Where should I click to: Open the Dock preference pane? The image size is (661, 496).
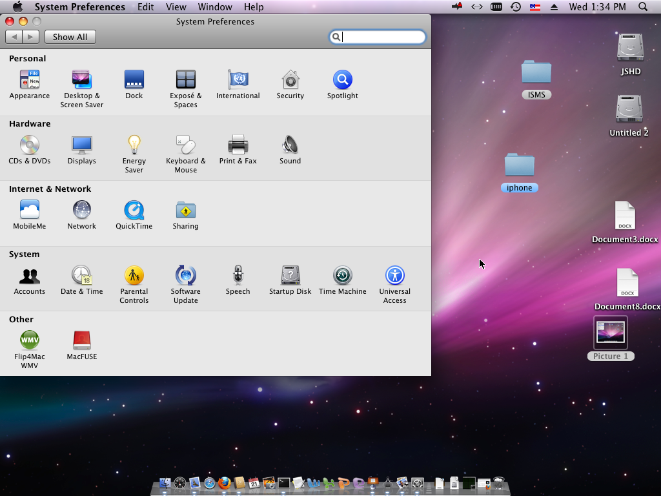(134, 85)
